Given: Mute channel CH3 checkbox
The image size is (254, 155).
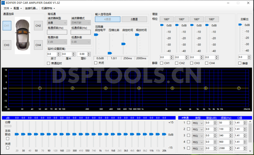Looking at the screenshot, I should point(192,63).
